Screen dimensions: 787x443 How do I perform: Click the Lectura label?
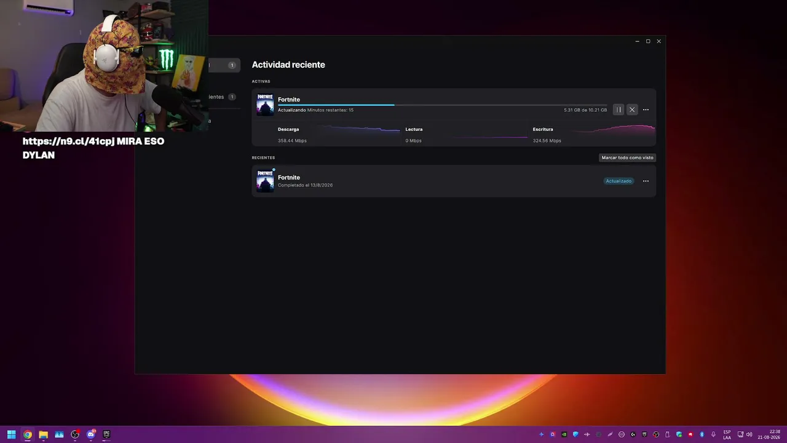pos(414,129)
